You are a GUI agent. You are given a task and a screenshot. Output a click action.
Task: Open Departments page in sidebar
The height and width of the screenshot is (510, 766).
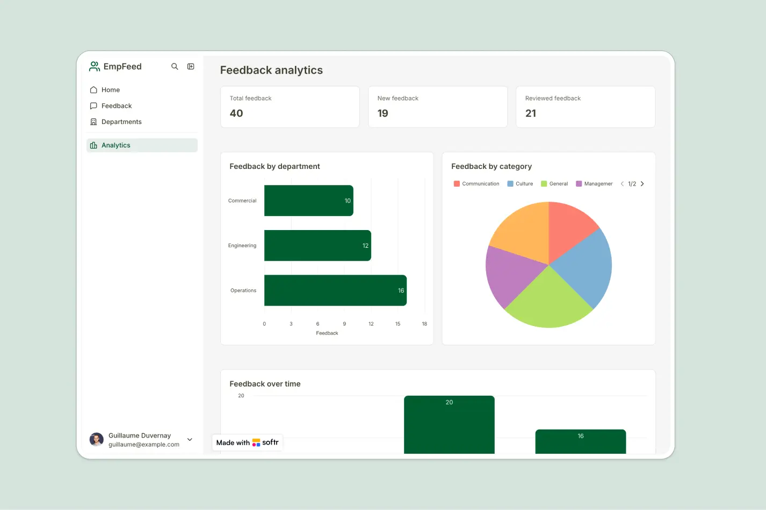click(x=142, y=122)
